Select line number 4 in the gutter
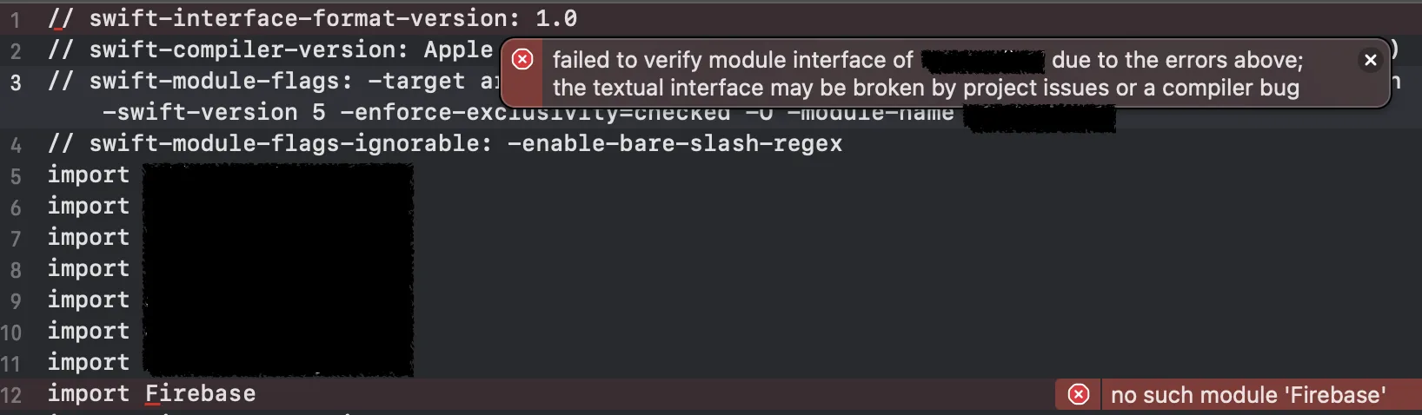The height and width of the screenshot is (415, 1422). (x=15, y=145)
